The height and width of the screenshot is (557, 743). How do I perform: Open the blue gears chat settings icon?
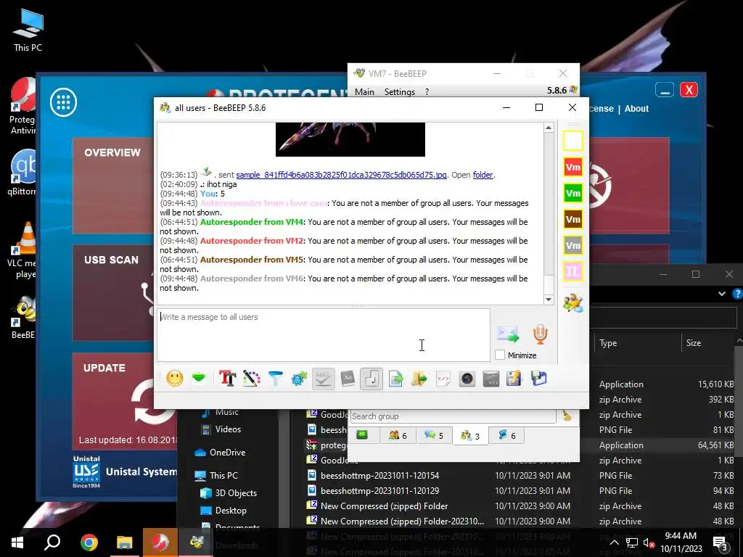click(x=299, y=379)
